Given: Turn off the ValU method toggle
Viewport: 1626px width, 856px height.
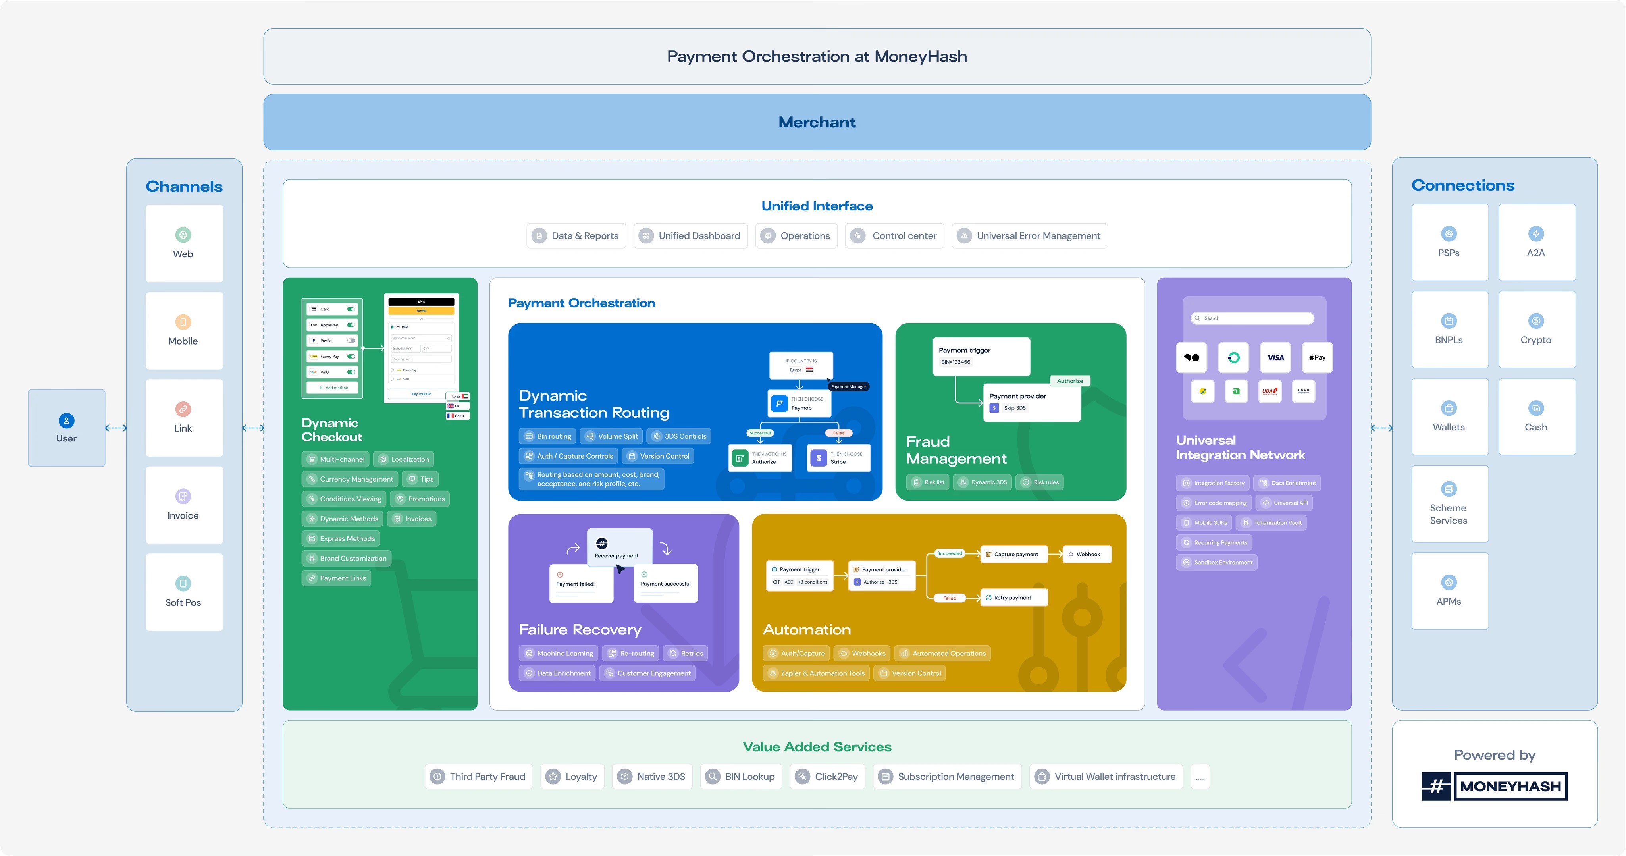Looking at the screenshot, I should [351, 372].
